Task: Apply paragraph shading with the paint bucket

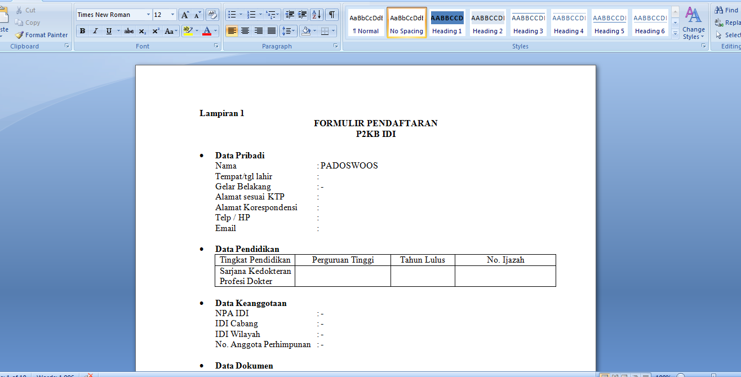Action: 308,30
